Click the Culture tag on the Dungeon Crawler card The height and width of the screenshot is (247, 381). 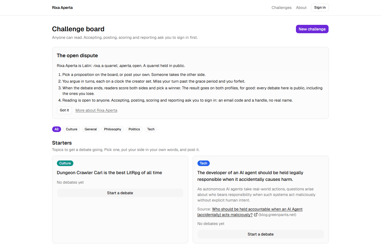point(65,163)
